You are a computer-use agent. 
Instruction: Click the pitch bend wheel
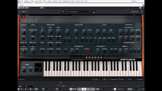click(x=38, y=67)
